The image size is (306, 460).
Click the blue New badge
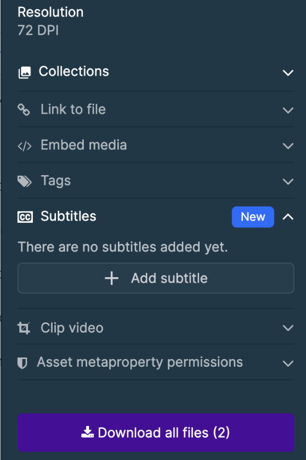coord(253,217)
